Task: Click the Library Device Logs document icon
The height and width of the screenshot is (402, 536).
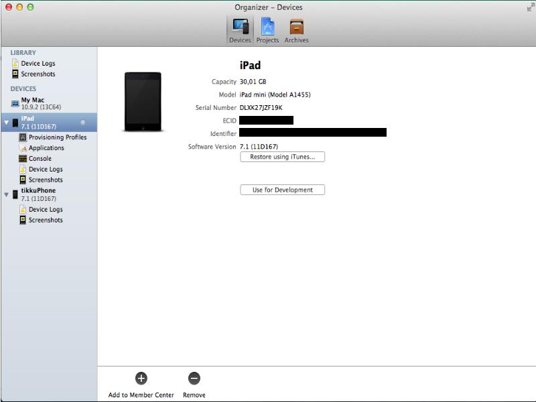Action: [x=15, y=63]
